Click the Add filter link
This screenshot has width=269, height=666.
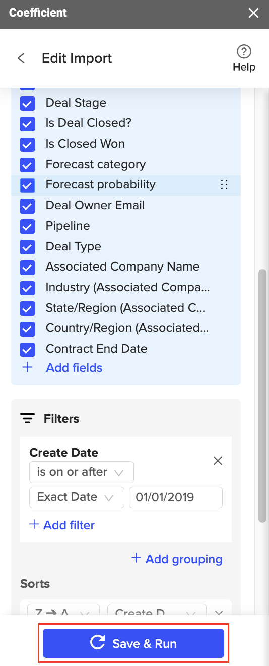(x=62, y=525)
